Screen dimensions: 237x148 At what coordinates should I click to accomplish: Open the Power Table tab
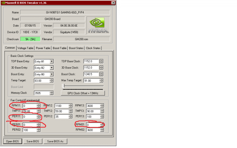pos(43,48)
